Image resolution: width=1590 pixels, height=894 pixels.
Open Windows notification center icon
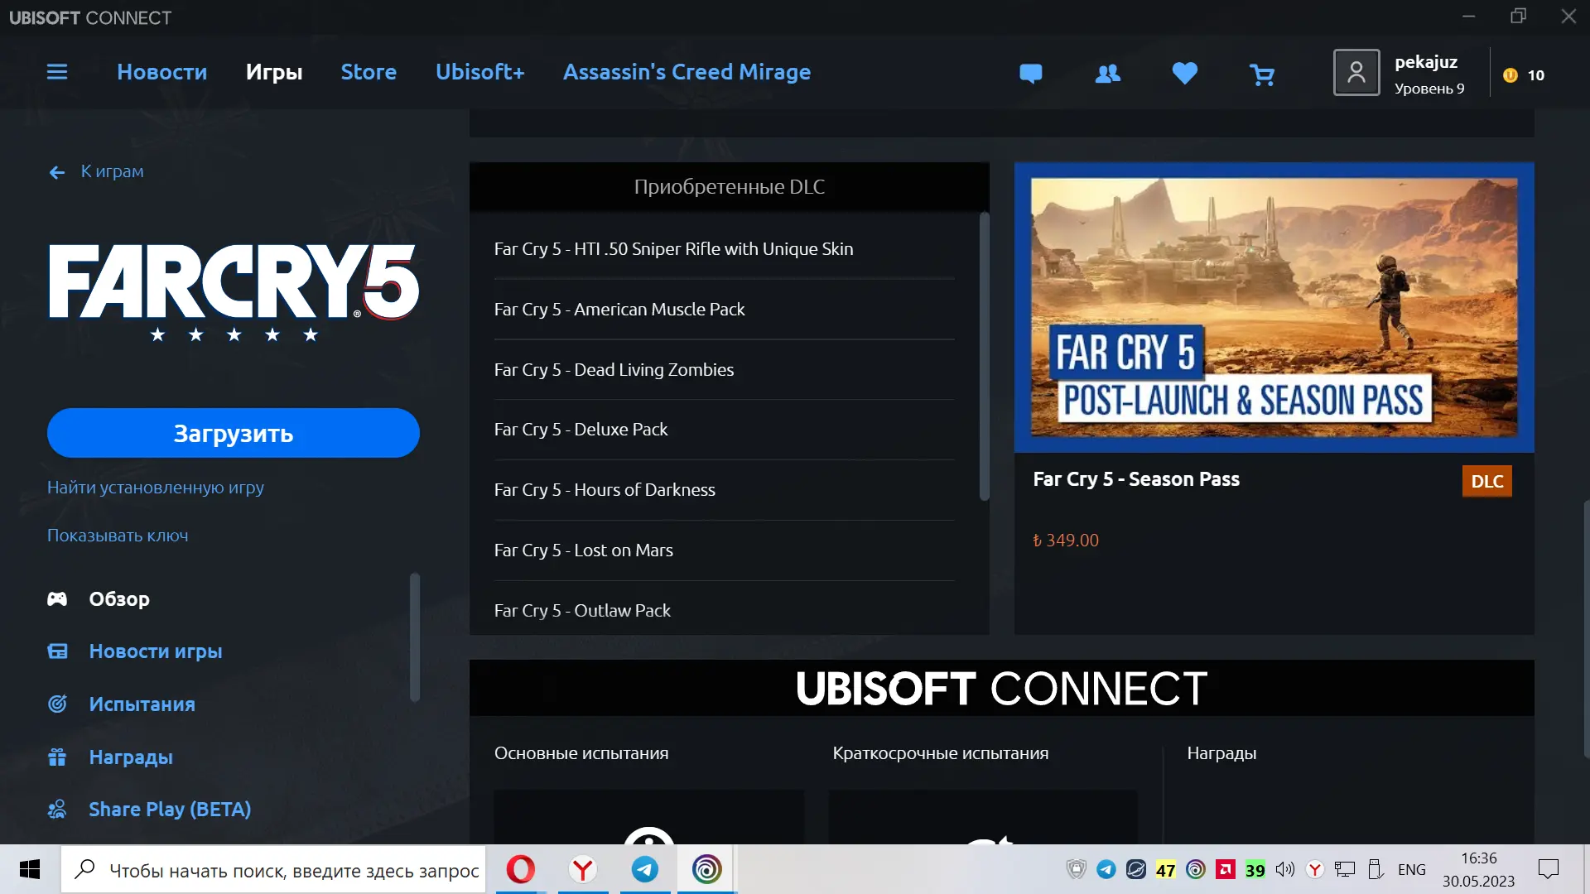point(1548,869)
